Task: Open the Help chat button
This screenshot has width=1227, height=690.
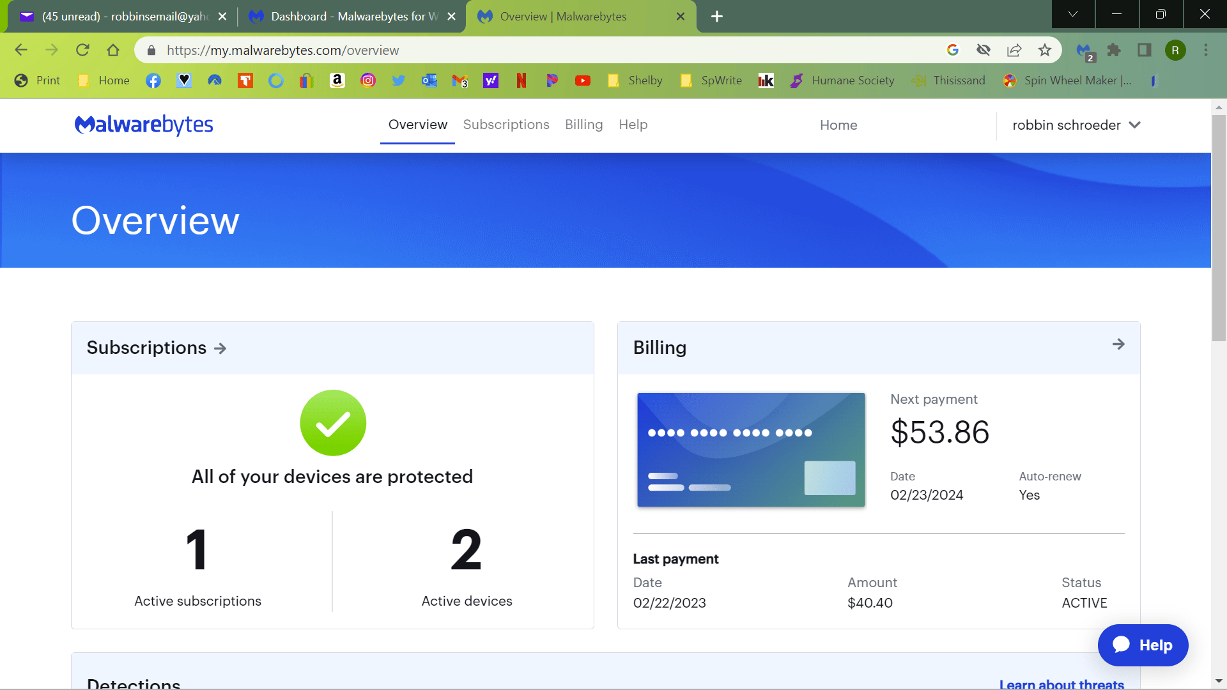Action: 1143,645
